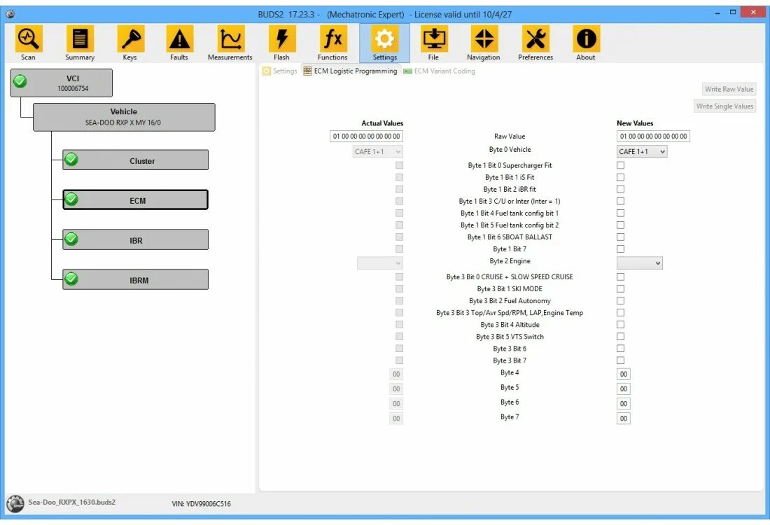Select the ECM module node

point(136,200)
